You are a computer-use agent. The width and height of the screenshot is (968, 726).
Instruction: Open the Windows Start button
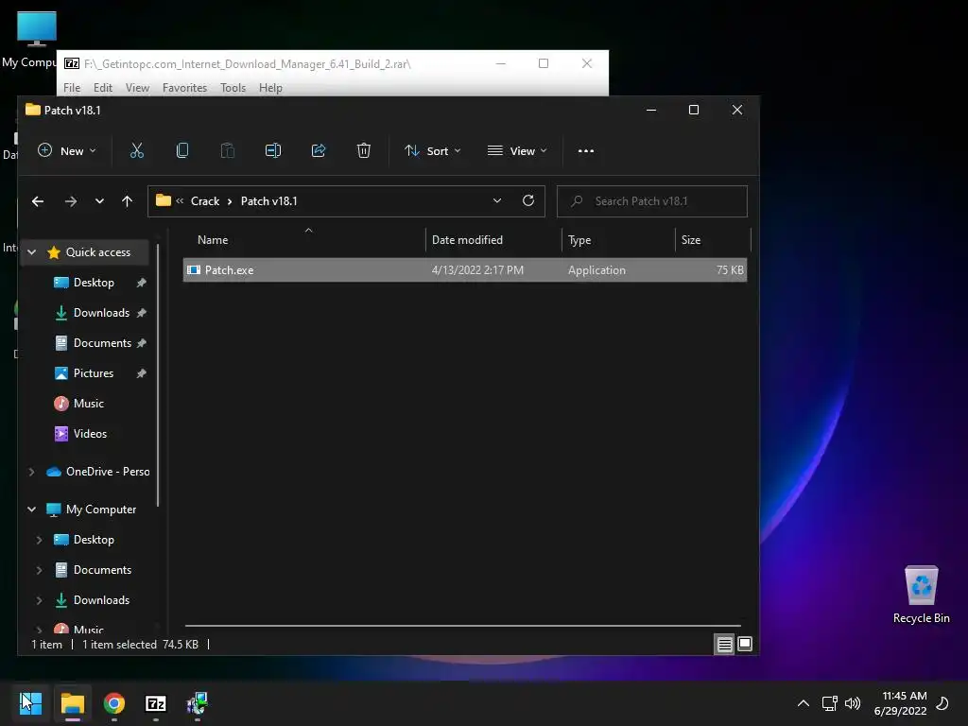[30, 703]
